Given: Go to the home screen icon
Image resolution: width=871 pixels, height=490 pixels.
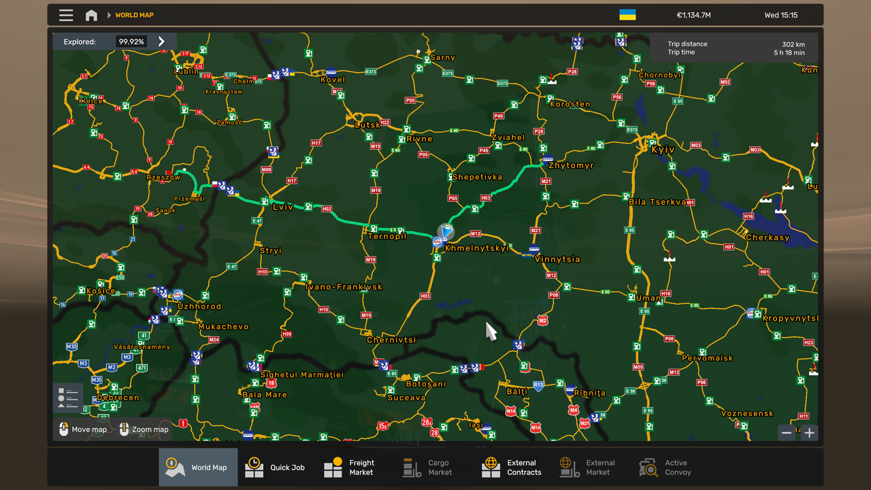Looking at the screenshot, I should (91, 15).
